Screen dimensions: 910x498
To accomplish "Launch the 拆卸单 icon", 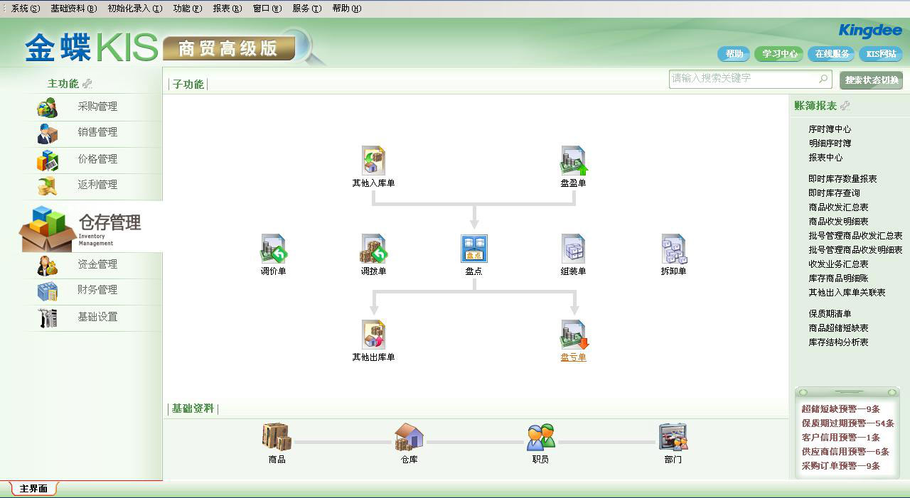I will click(673, 249).
